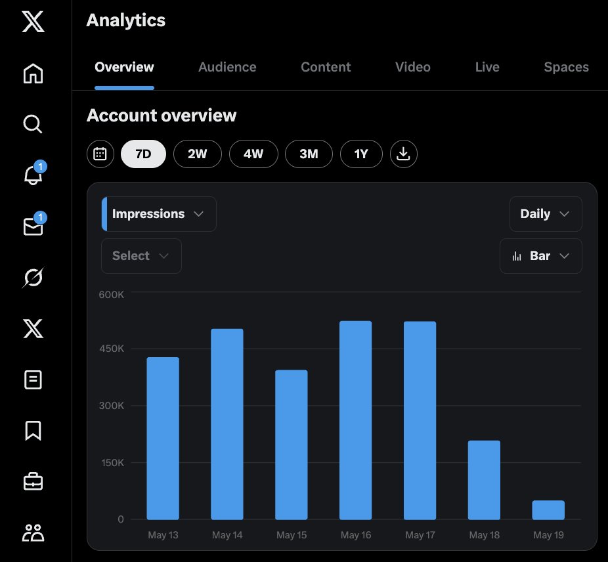
Task: Click the May 16 impressions bar
Action: click(x=356, y=420)
